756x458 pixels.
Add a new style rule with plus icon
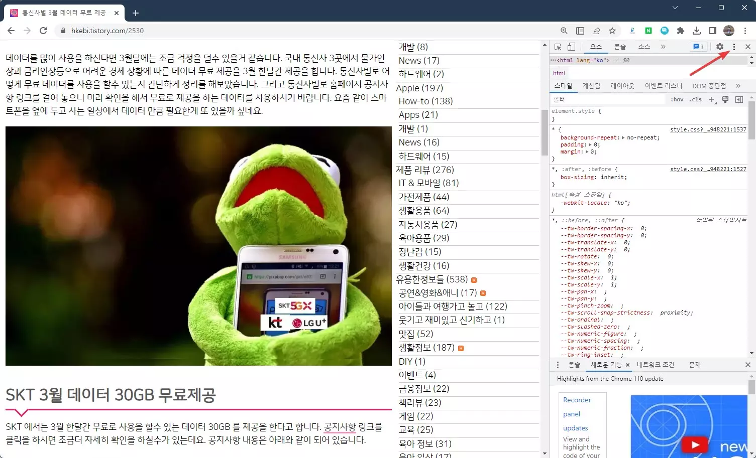pos(711,99)
